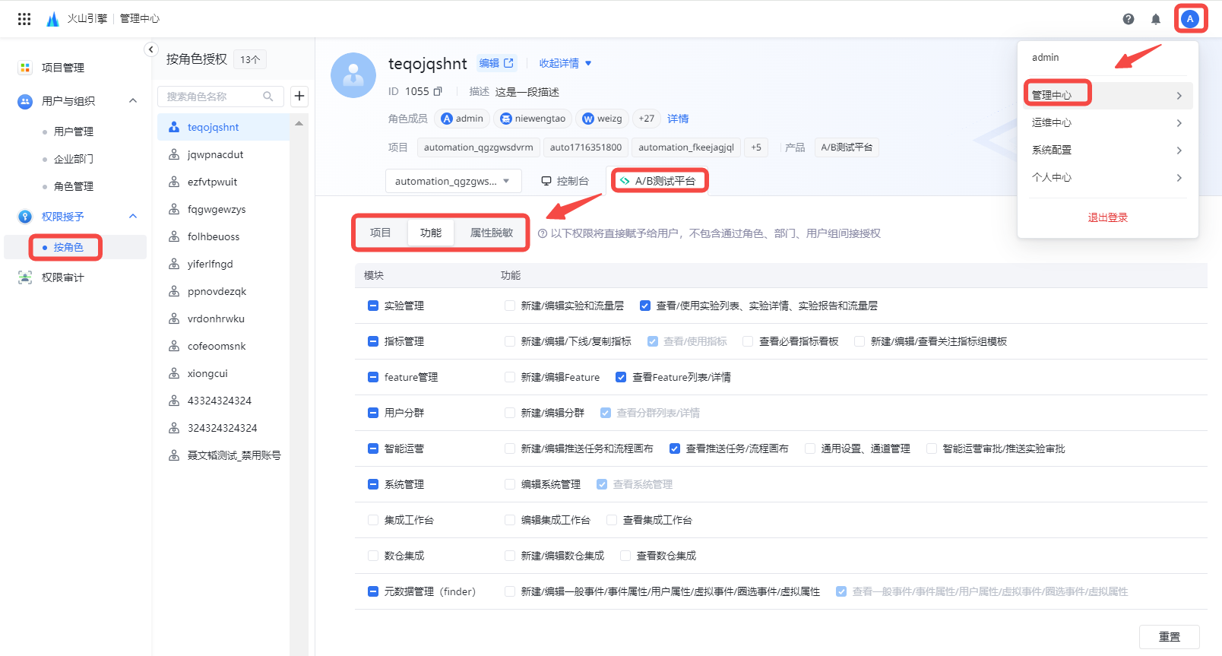This screenshot has height=656, width=1222.
Task: Switch to the 功能 tab
Action: [431, 233]
